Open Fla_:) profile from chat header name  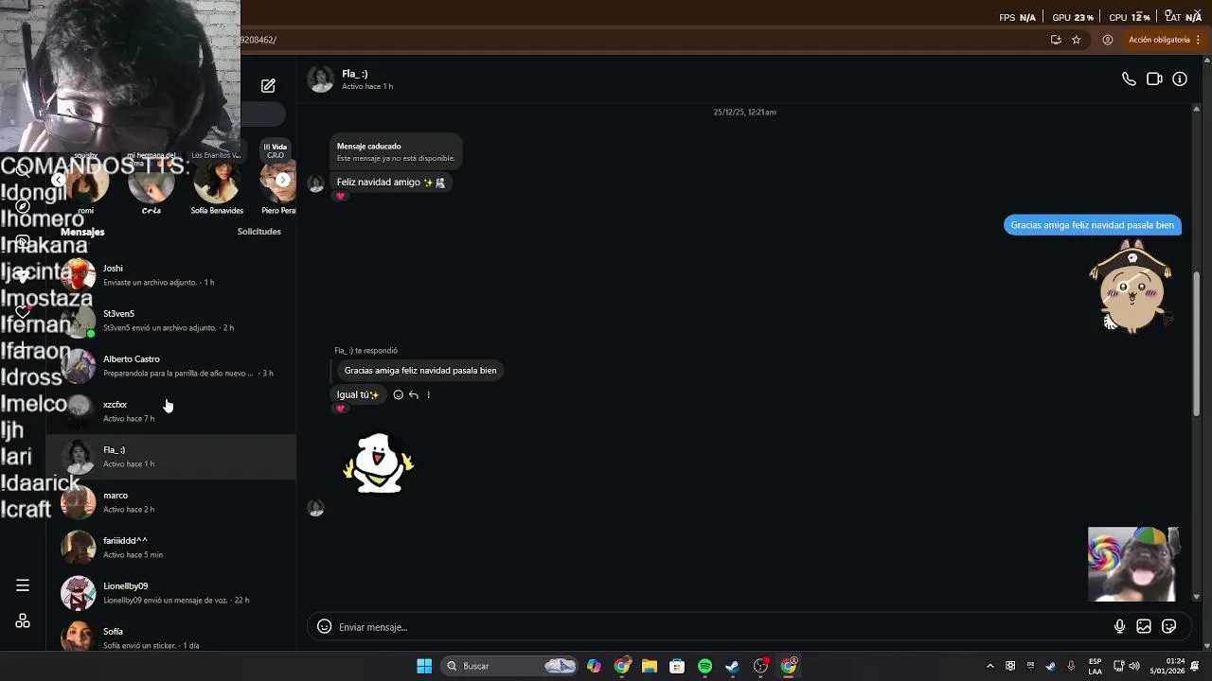coord(355,74)
